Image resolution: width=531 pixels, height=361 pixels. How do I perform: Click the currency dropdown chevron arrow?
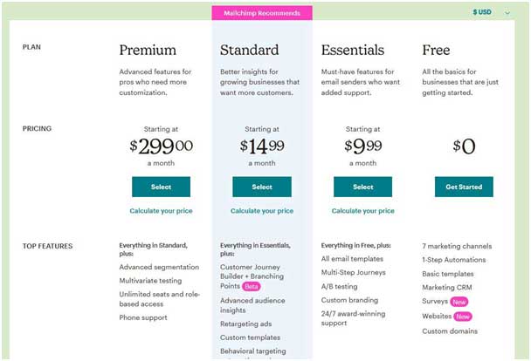[507, 13]
